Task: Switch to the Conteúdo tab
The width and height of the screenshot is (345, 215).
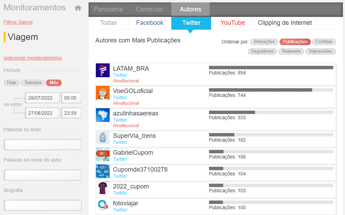Action: pos(149,9)
